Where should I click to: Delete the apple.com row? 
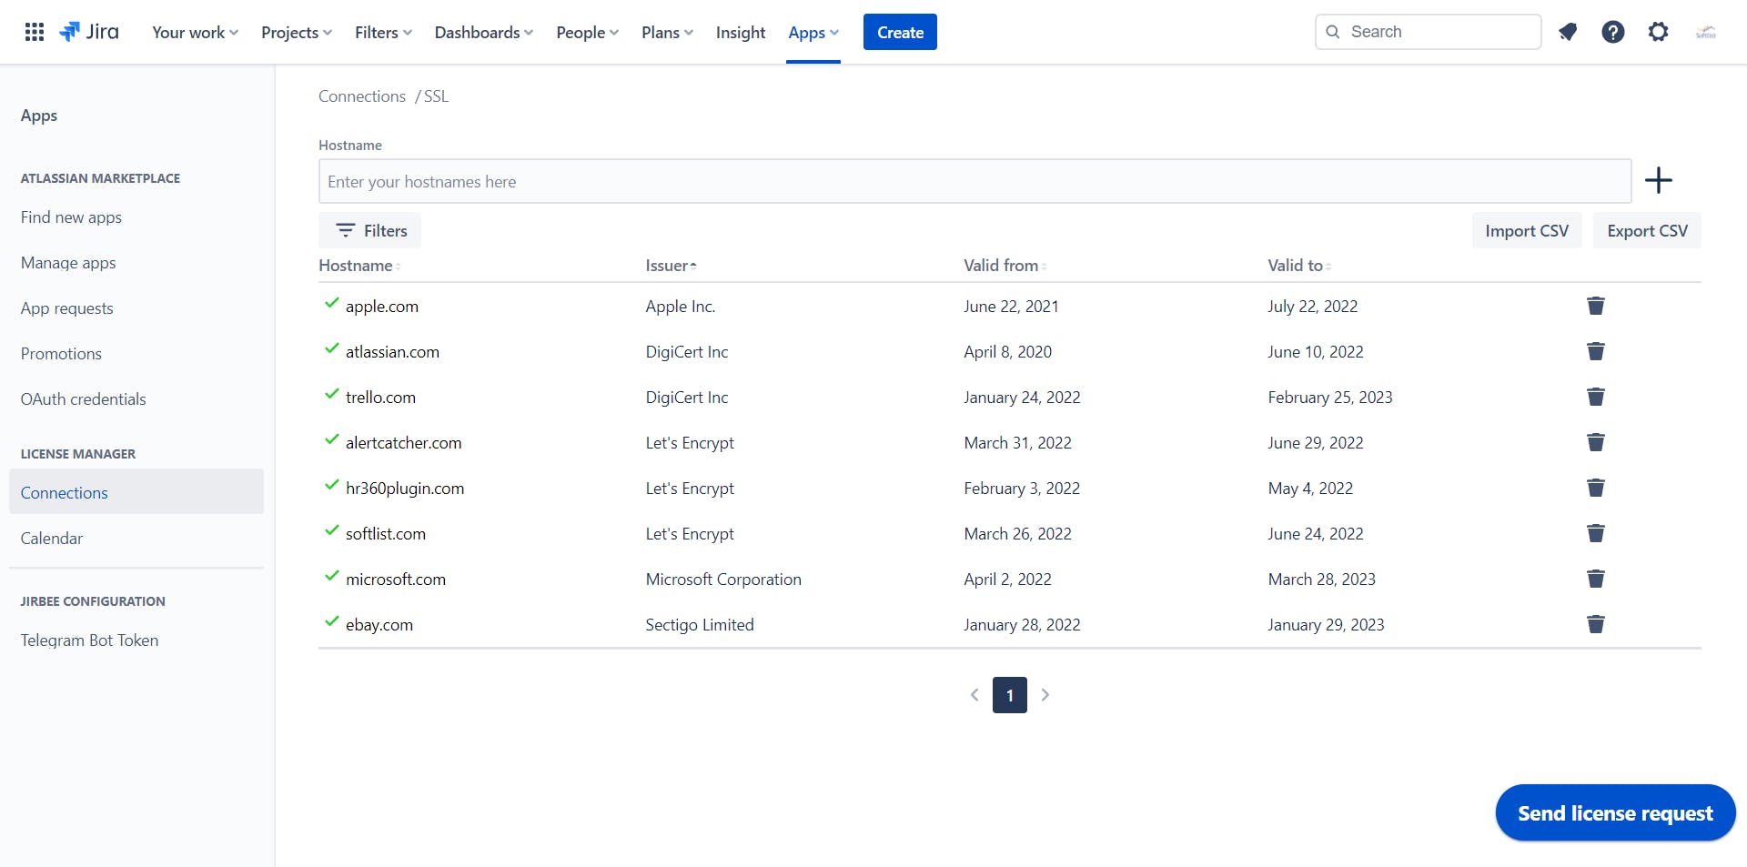coord(1596,306)
